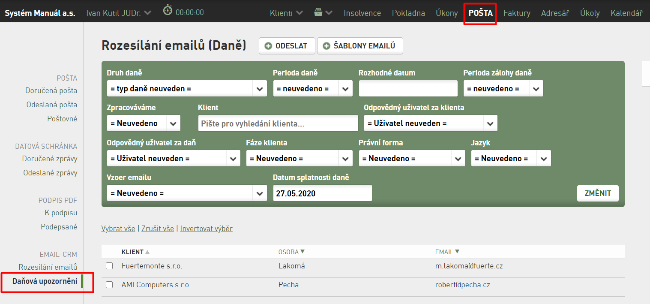
Task: Check the Fuertemonte s.r.o. row checkbox
Action: click(x=109, y=266)
